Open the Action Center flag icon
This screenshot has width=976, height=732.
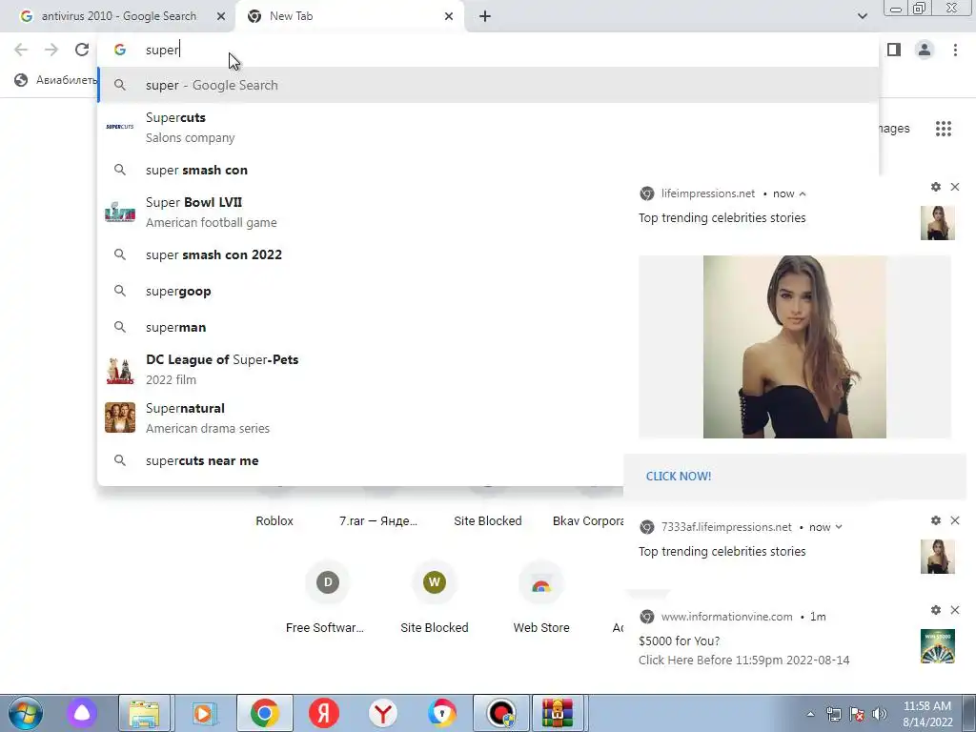857,714
